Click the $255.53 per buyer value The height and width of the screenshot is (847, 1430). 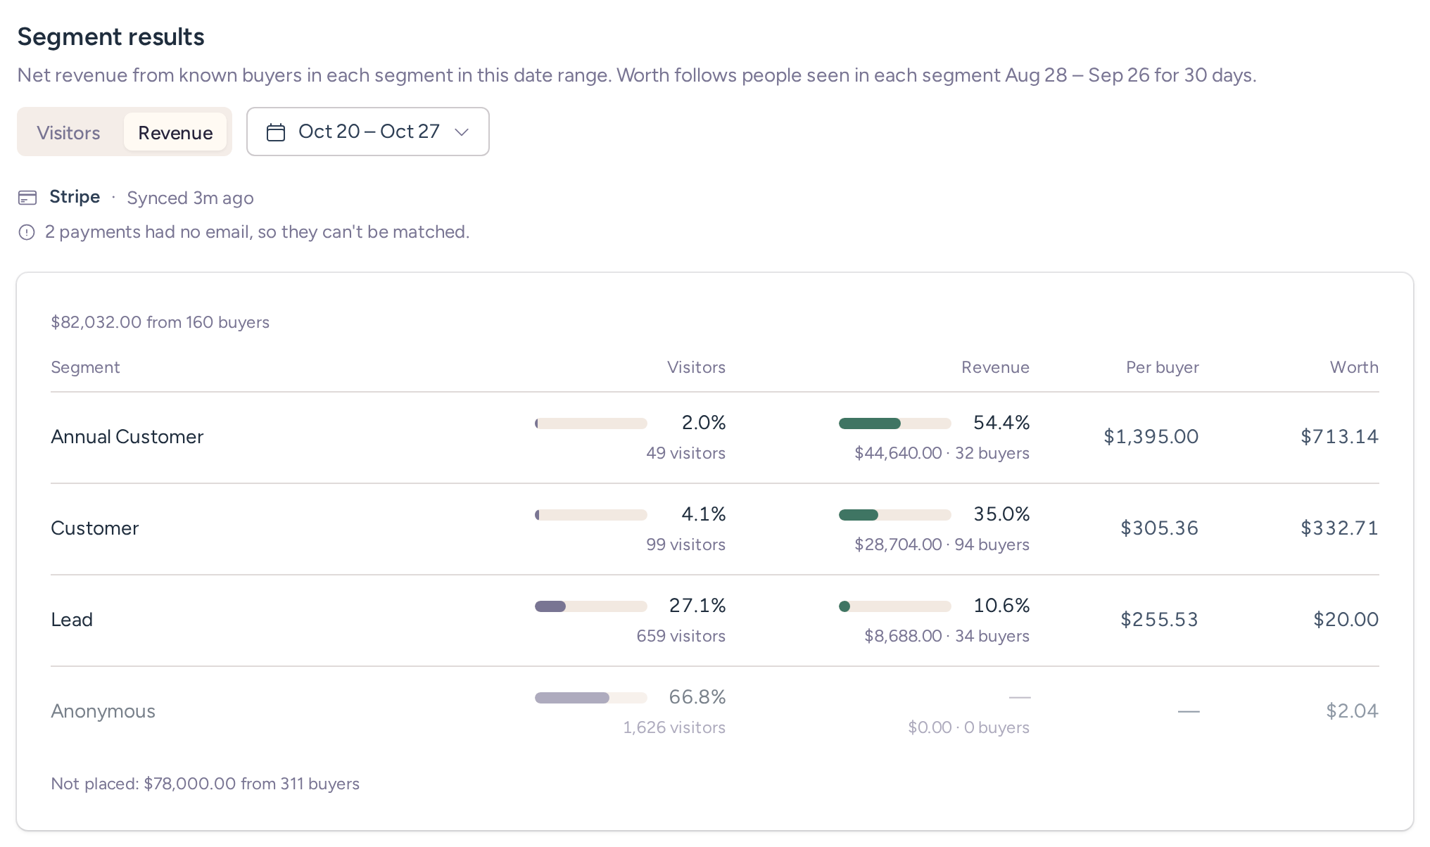(1160, 620)
